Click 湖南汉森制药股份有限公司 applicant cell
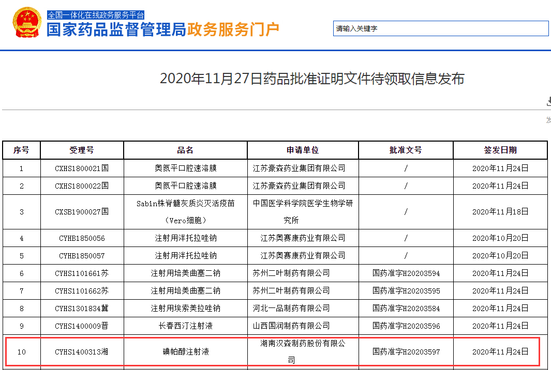The width and height of the screenshot is (551, 370). pyautogui.click(x=303, y=352)
